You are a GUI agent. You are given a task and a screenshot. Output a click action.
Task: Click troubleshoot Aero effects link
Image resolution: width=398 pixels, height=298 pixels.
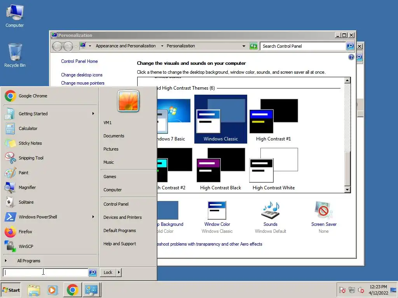pyautogui.click(x=209, y=244)
